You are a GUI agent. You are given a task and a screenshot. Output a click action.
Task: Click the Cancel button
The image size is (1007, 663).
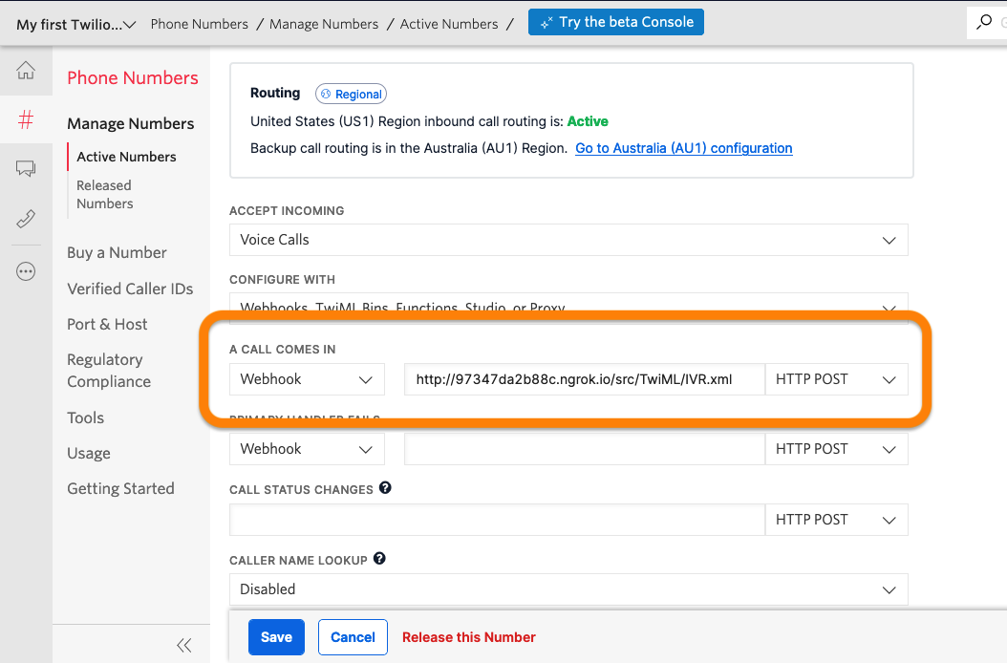click(353, 636)
